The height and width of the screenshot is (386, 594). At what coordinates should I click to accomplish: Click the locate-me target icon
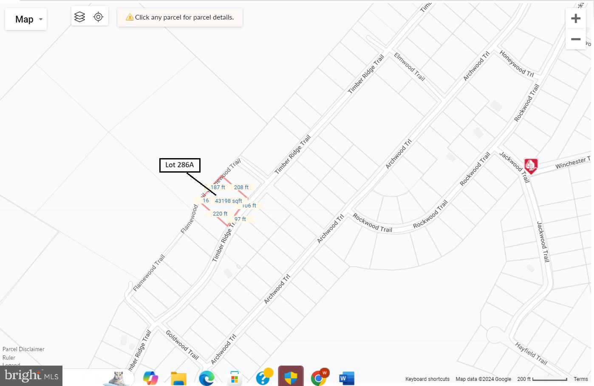click(98, 17)
